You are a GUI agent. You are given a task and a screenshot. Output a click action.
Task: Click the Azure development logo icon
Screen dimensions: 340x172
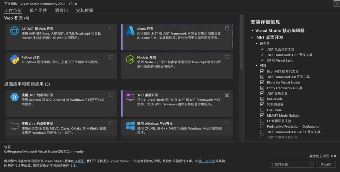(130, 31)
